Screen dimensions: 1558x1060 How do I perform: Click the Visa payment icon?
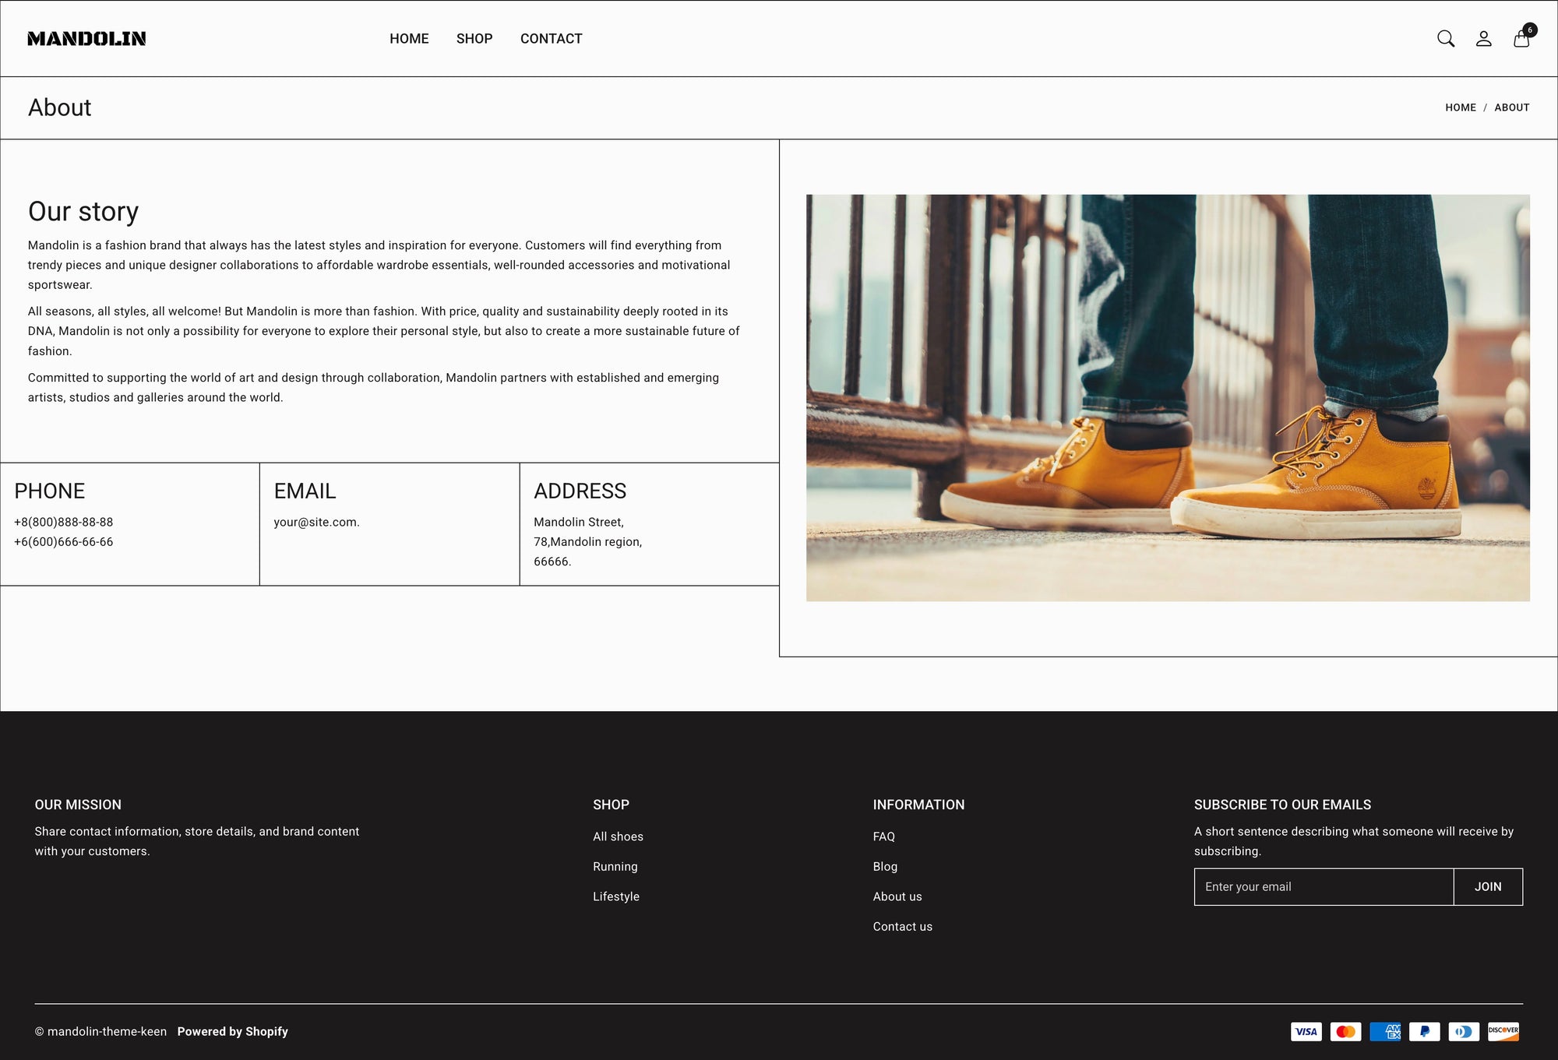click(1306, 1032)
